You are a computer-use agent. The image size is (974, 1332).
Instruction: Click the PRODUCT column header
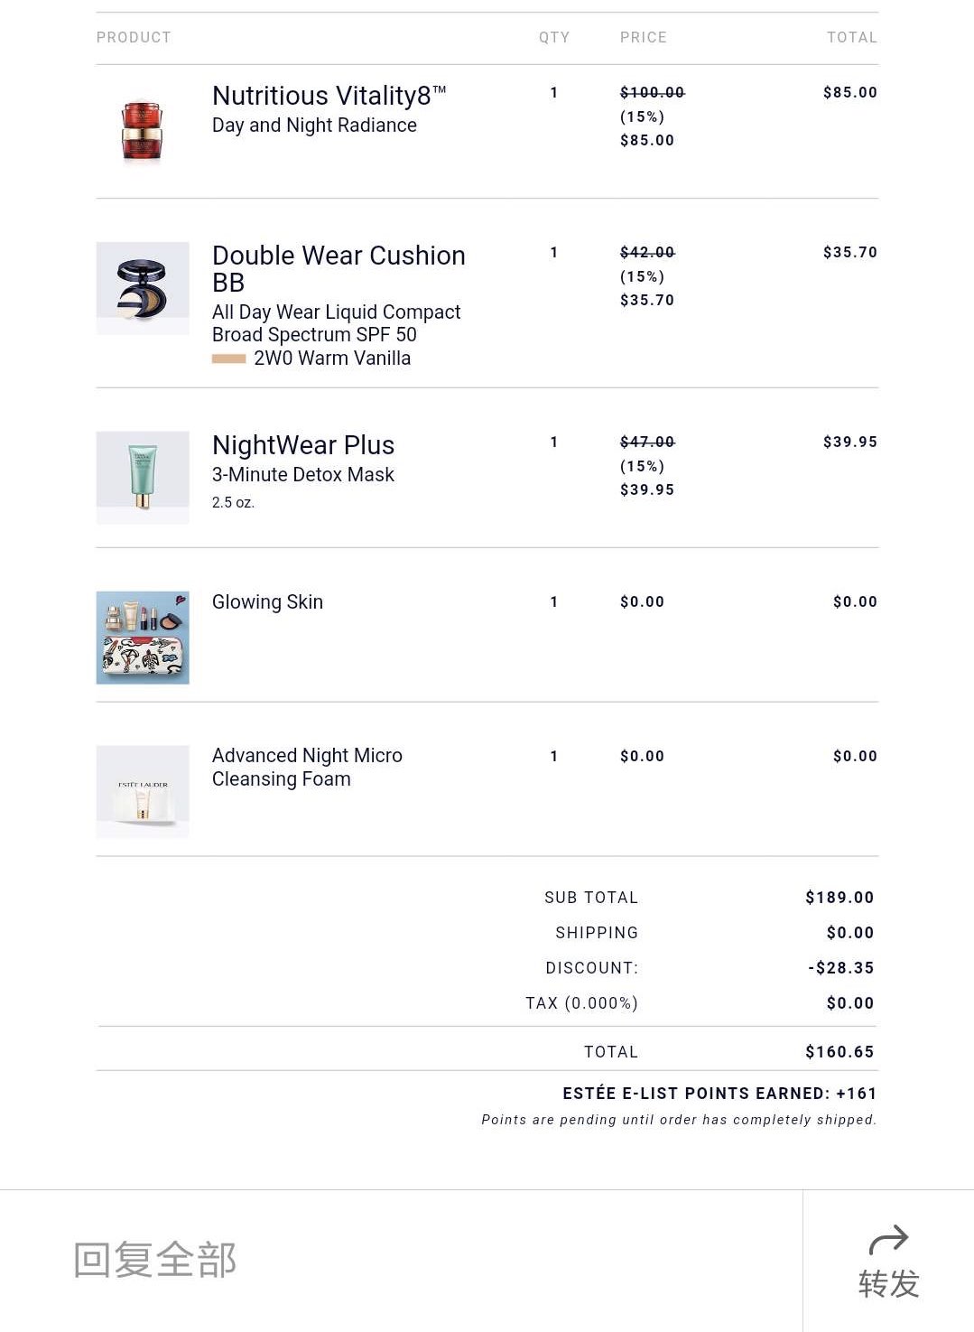pos(134,37)
